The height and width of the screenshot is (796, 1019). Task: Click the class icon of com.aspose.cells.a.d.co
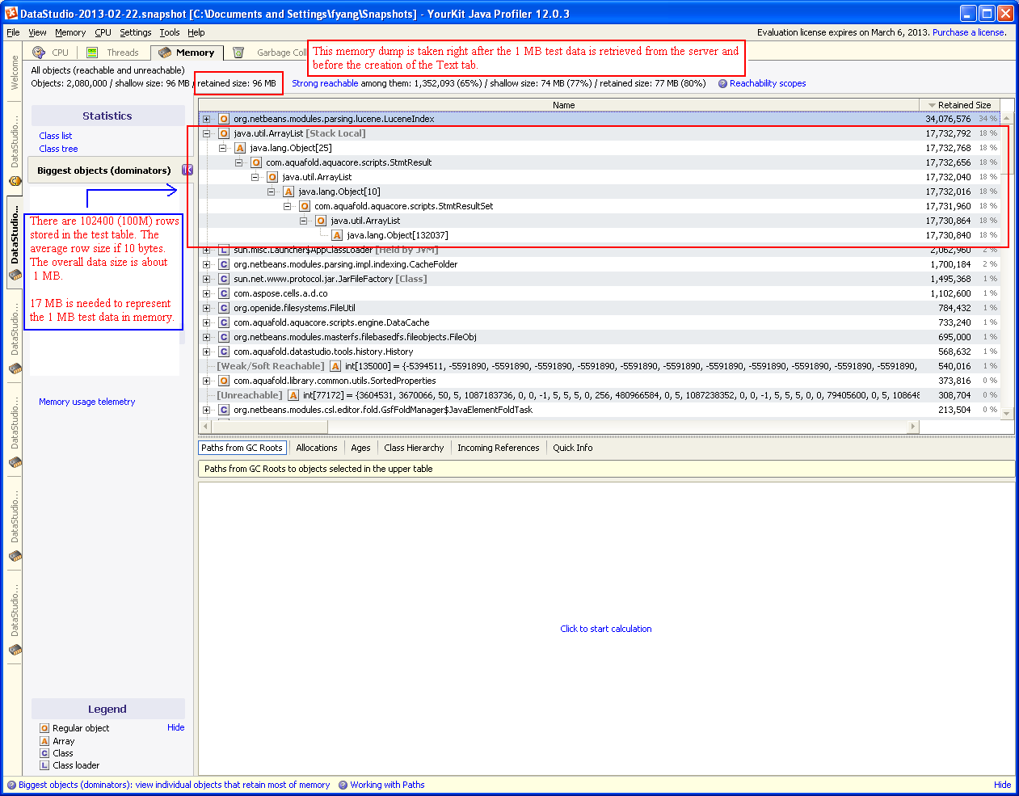pyautogui.click(x=224, y=293)
